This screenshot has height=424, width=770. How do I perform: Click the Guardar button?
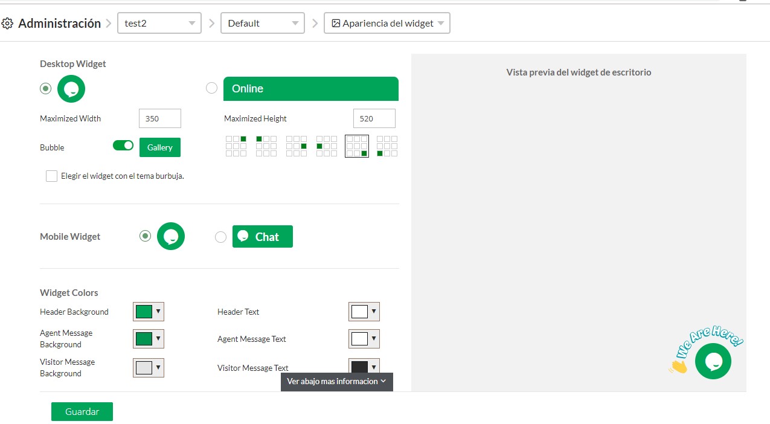click(82, 411)
